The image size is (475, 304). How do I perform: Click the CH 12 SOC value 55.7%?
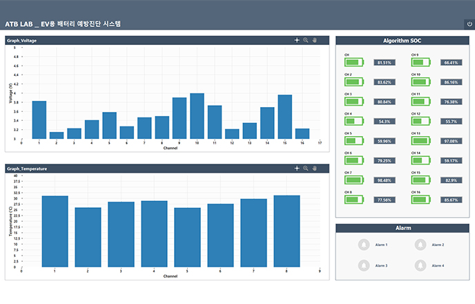pos(451,122)
